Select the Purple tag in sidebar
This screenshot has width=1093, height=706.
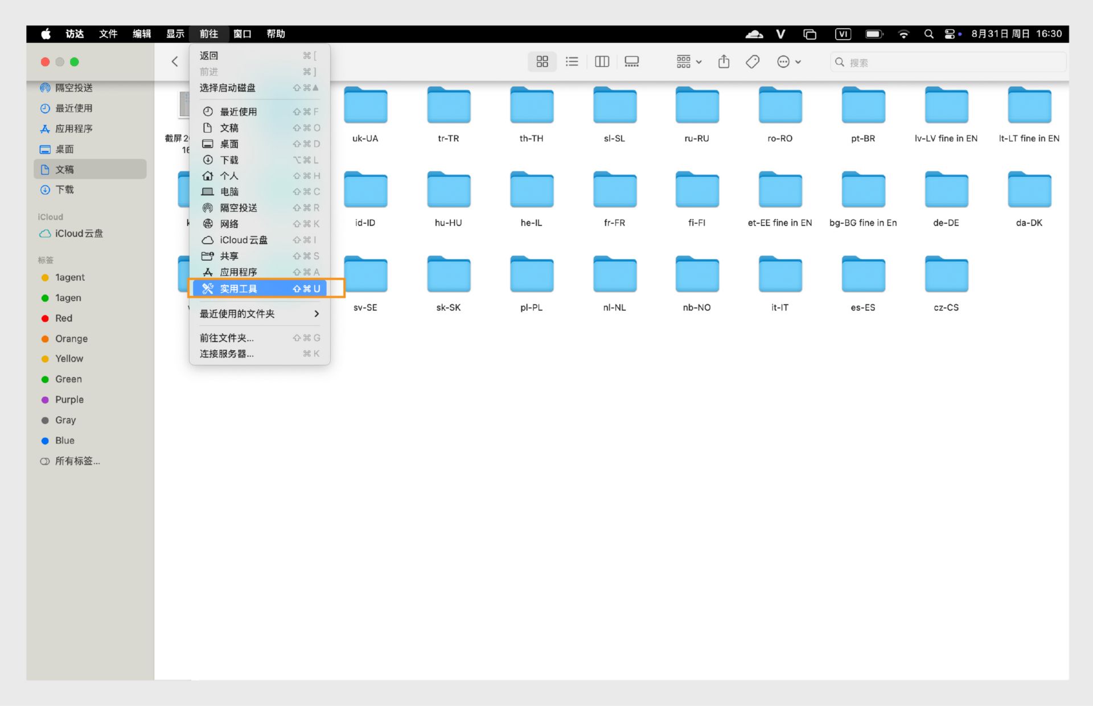(x=69, y=400)
